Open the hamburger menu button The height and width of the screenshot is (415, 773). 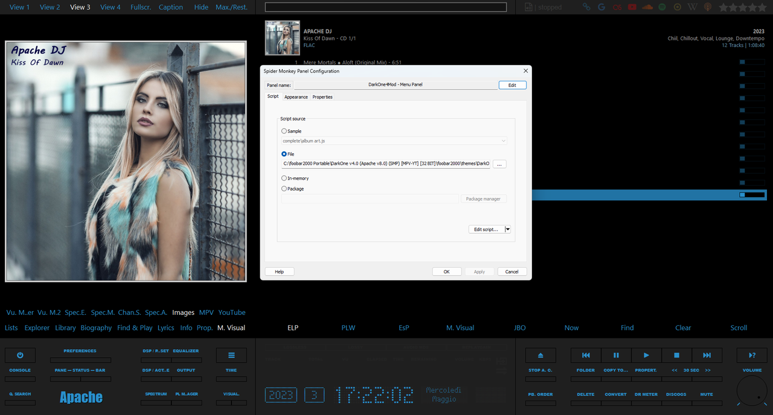pos(231,355)
